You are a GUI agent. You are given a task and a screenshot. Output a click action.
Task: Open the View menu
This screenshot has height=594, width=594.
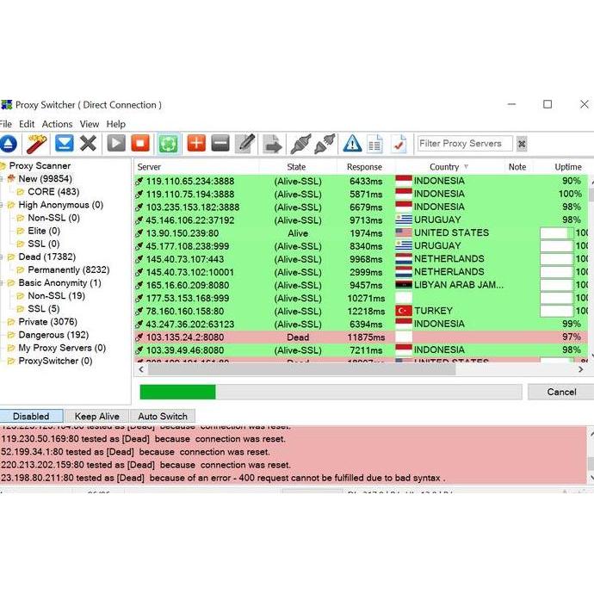[90, 124]
